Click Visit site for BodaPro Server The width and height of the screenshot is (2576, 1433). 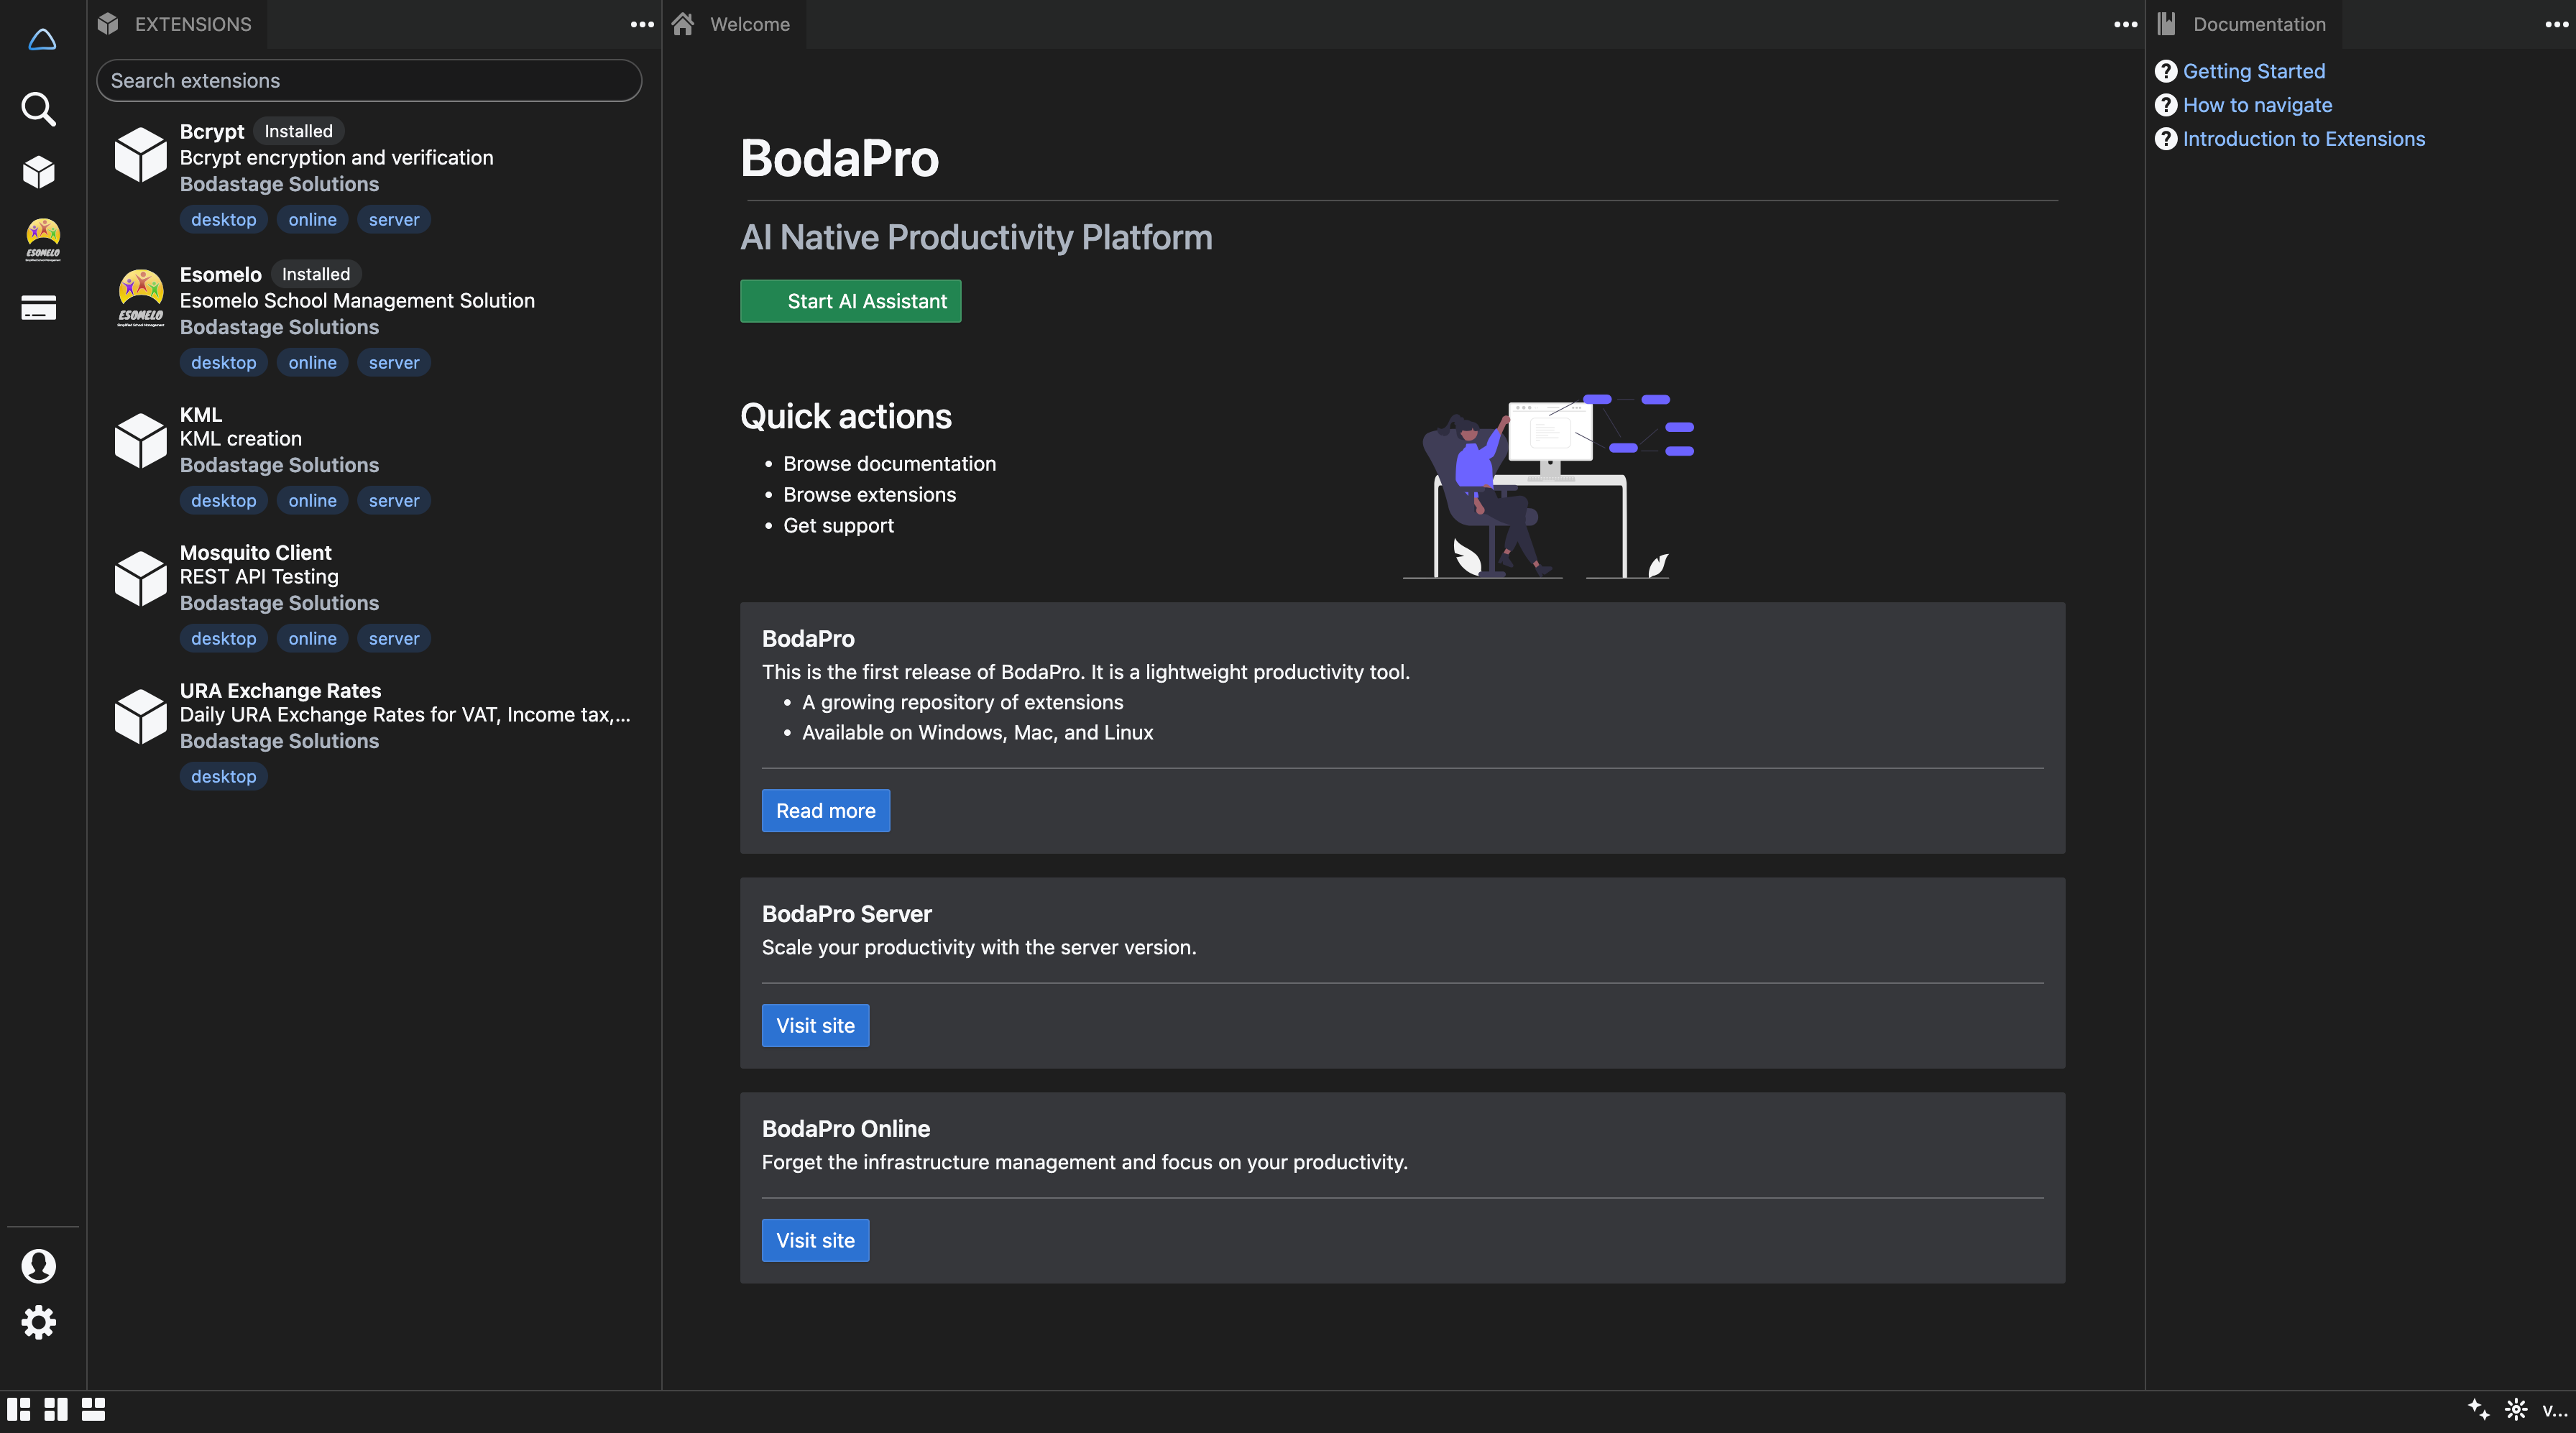click(815, 1025)
